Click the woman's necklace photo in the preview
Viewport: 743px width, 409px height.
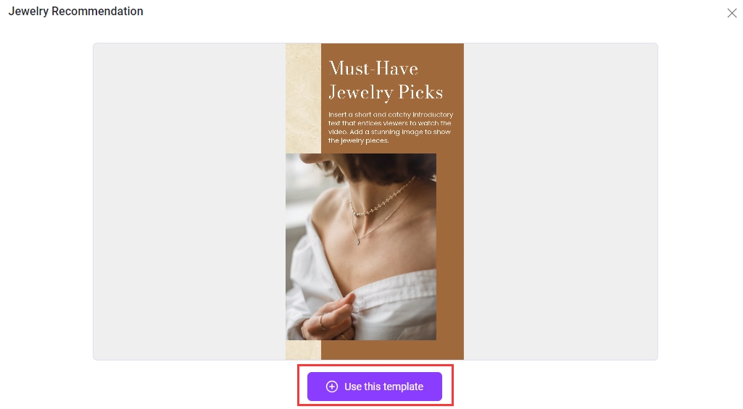click(x=360, y=247)
